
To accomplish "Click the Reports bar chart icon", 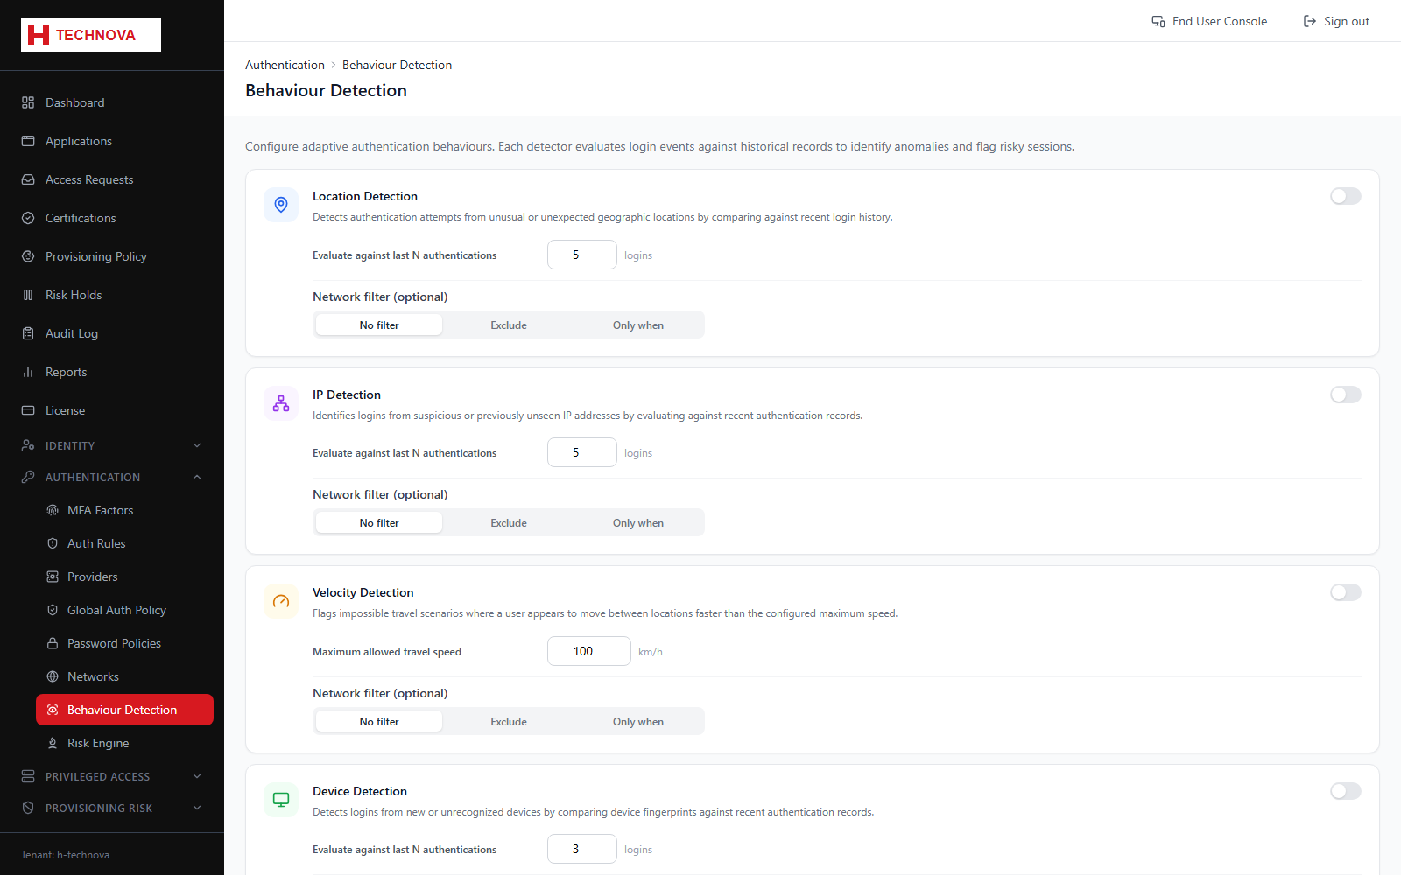I will click(x=28, y=372).
